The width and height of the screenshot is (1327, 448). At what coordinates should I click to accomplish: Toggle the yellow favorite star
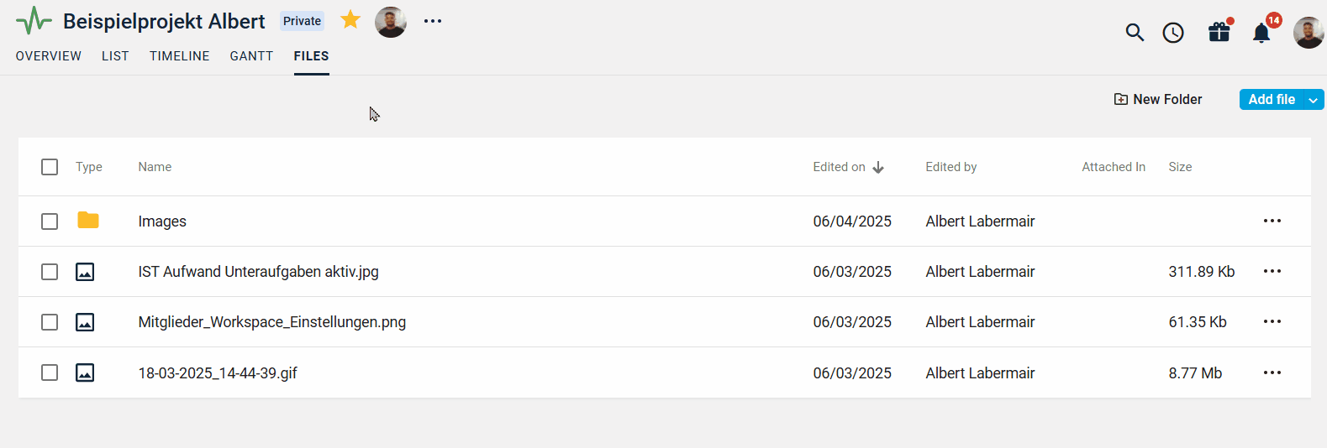click(x=350, y=19)
